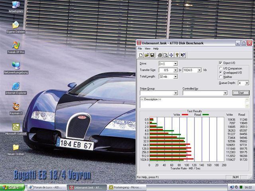
Task: Click the four-arrow move toolbar icon
Action: [x=171, y=55]
